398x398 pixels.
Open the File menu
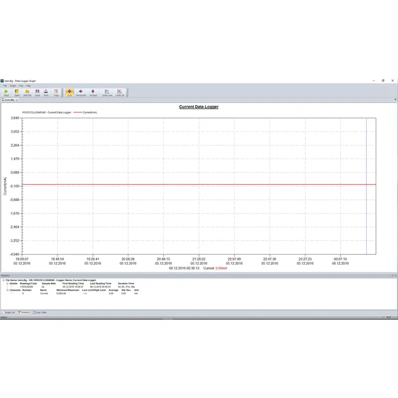[5, 86]
